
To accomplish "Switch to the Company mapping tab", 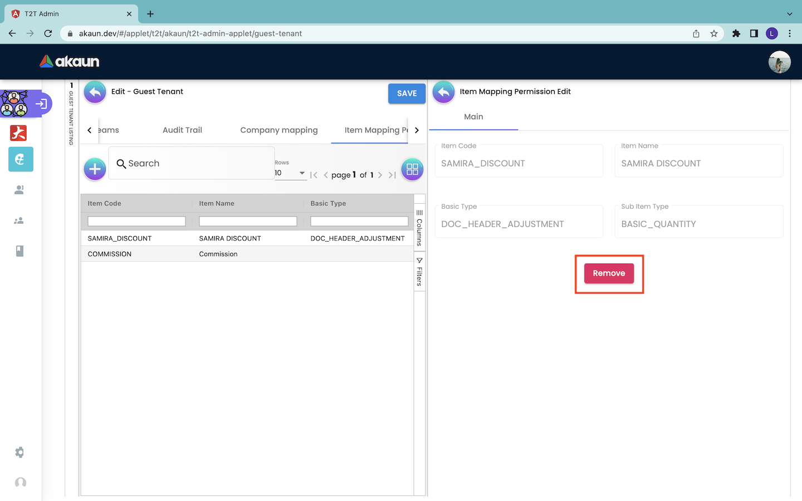I will [278, 130].
